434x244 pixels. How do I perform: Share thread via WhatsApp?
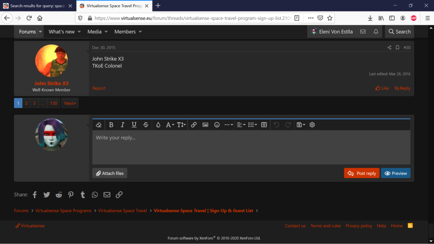click(x=95, y=195)
